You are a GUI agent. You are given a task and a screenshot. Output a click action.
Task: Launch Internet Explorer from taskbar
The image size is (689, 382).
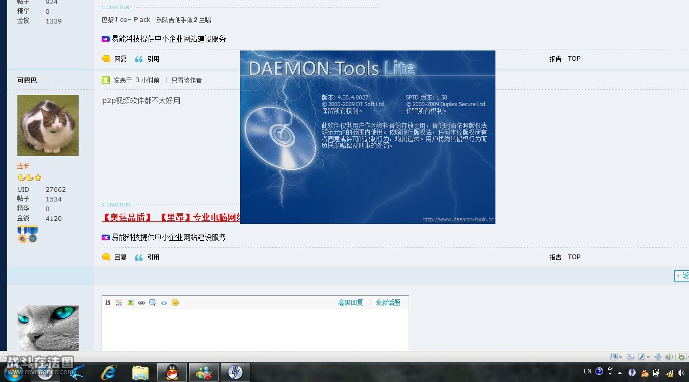108,372
